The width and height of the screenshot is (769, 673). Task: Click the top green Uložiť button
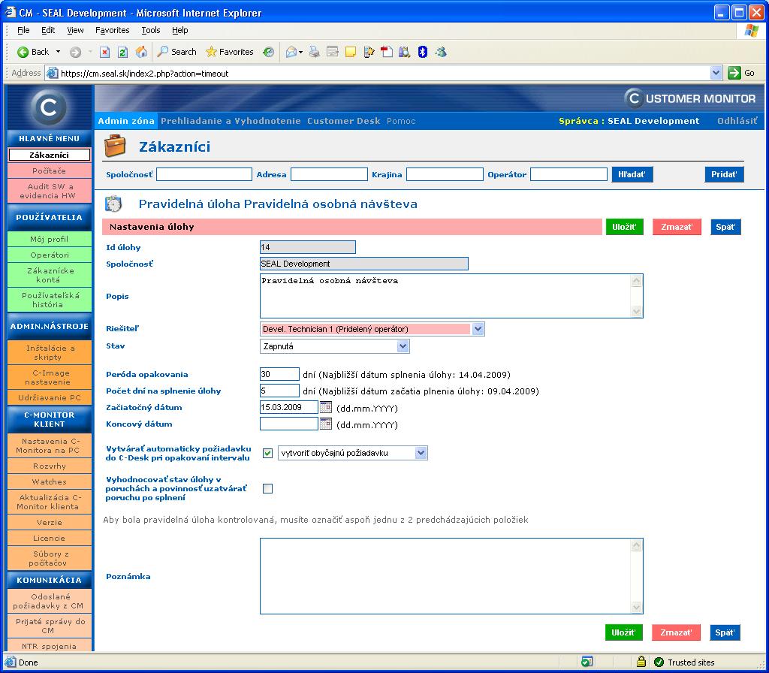coord(624,227)
